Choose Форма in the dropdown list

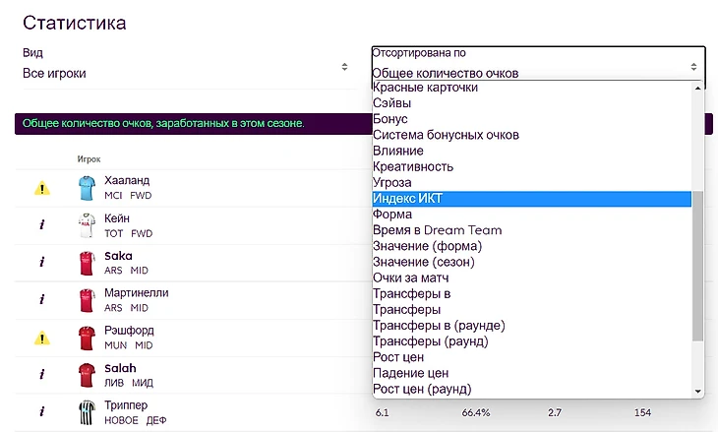click(x=391, y=215)
